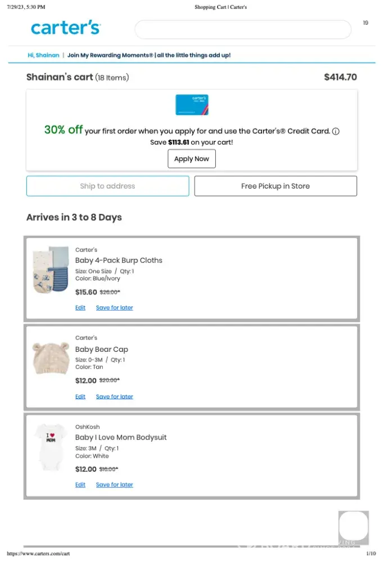Image resolution: width=384 pixels, height=563 pixels.
Task: Select Free Pickup in Store option
Action: click(x=275, y=186)
